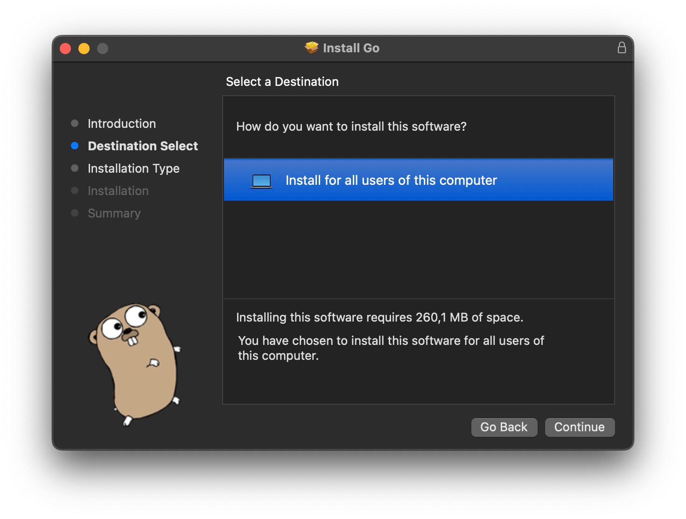This screenshot has width=686, height=519.
Task: Click the lock icon in title bar
Action: tap(622, 48)
